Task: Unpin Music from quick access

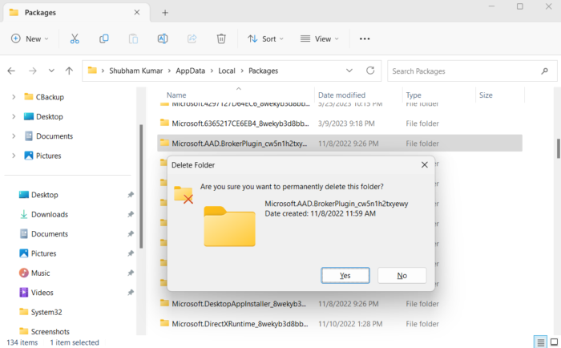Action: coord(131,273)
